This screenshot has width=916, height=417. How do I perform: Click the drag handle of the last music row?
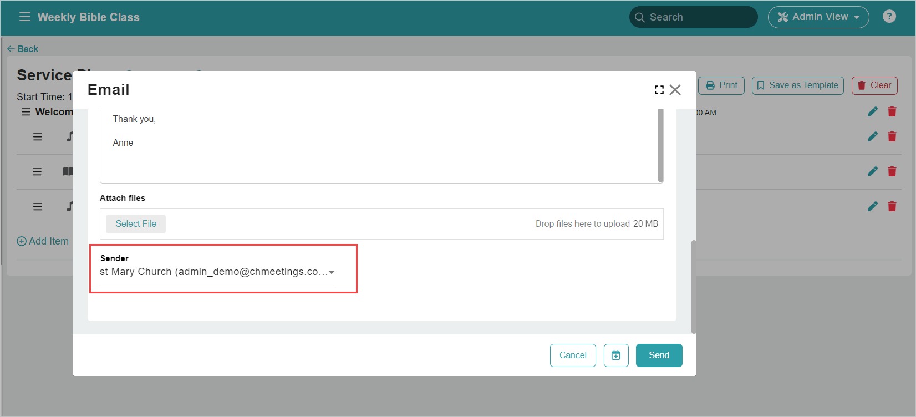pyautogui.click(x=38, y=207)
